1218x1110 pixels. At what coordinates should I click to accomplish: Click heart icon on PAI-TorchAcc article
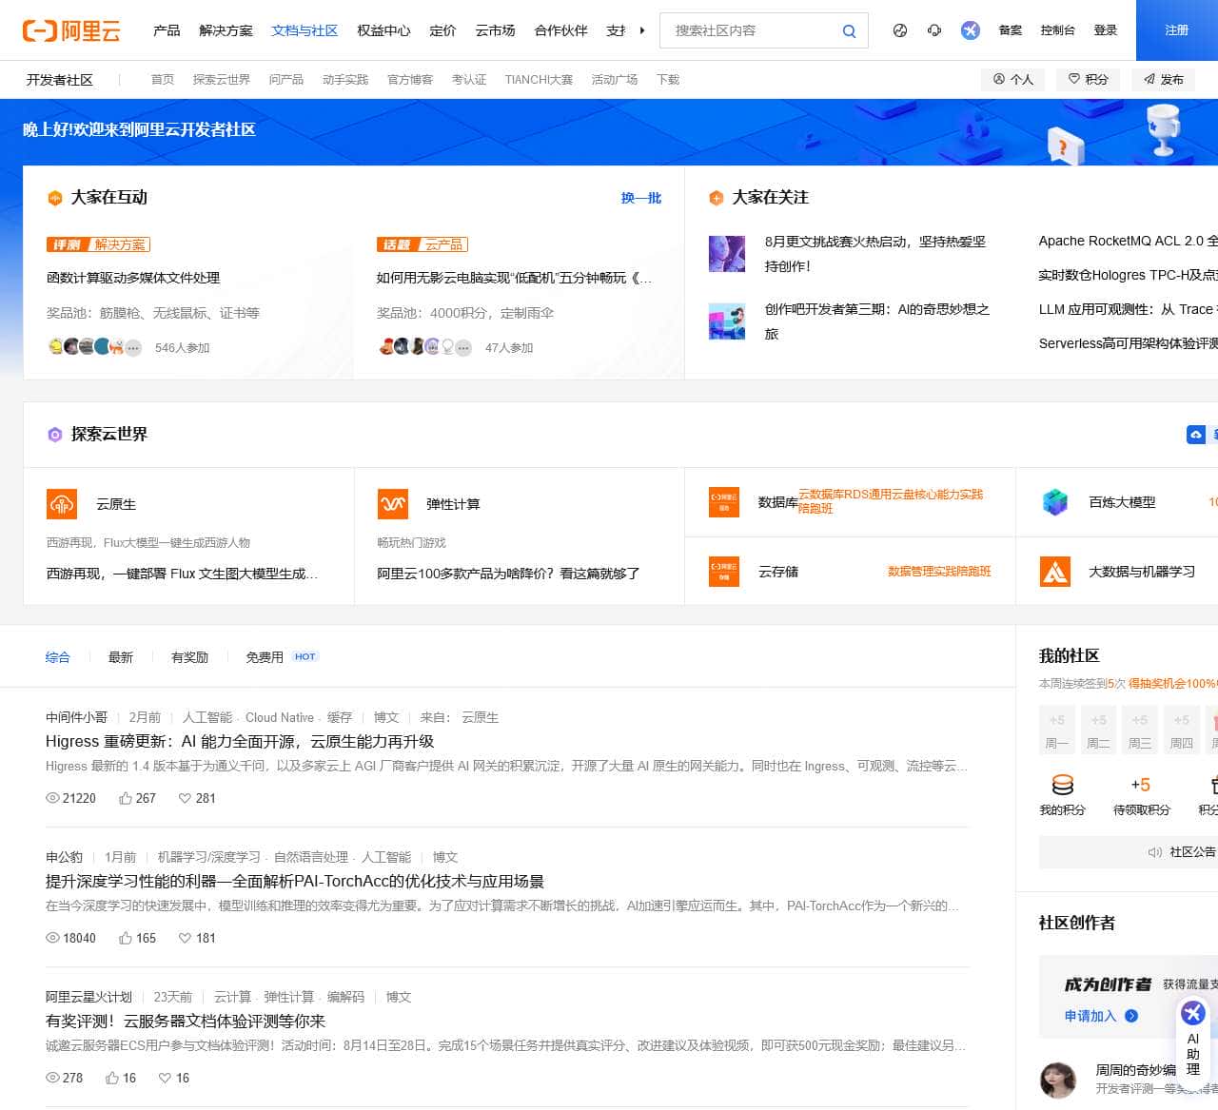[185, 938]
